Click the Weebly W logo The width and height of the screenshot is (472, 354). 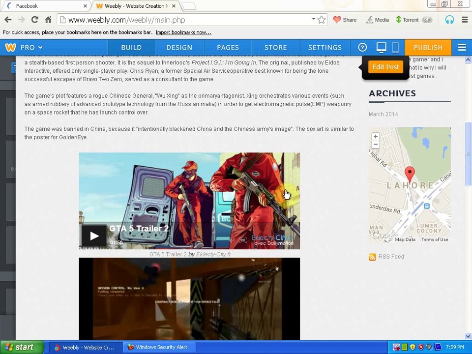click(x=10, y=47)
